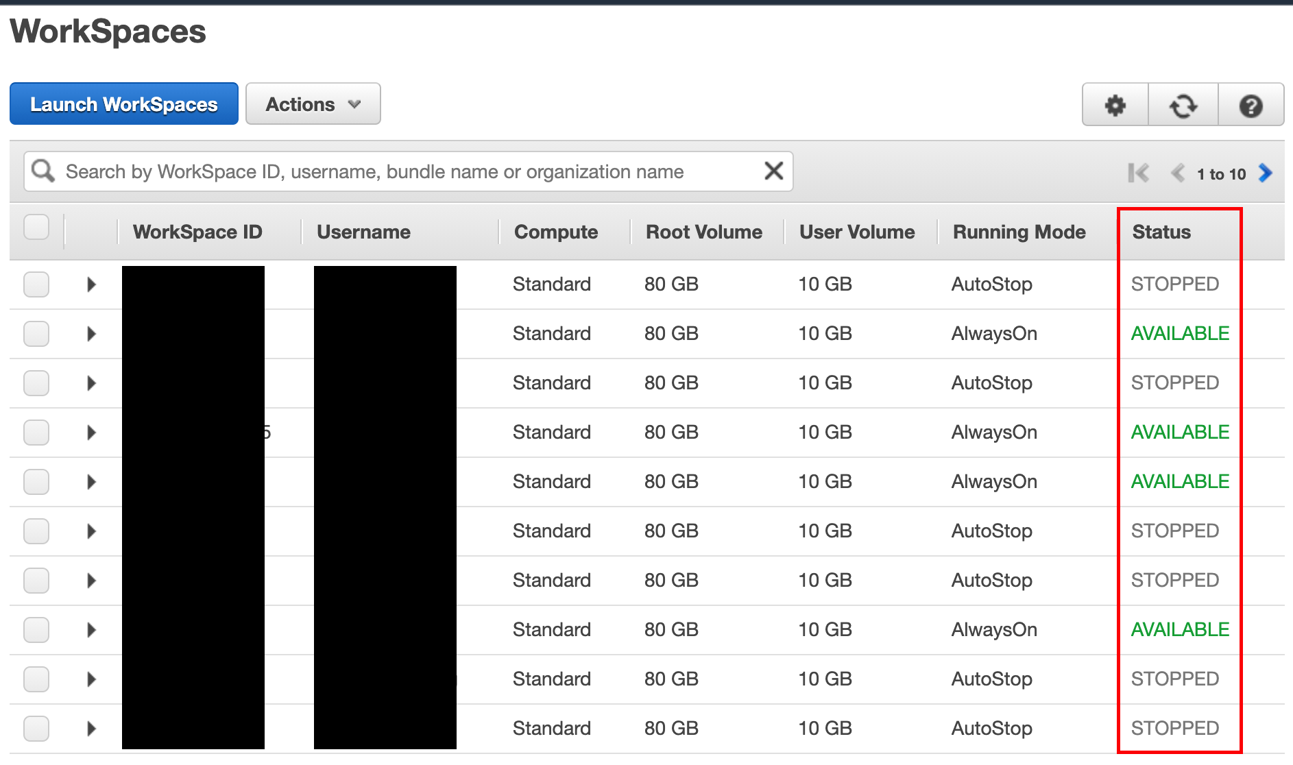Expand the last row's disclosure triangle
The width and height of the screenshot is (1293, 765).
(91, 729)
